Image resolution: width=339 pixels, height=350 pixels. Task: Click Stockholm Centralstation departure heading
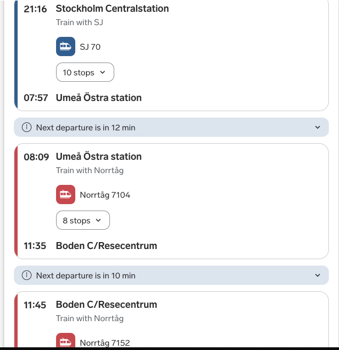(x=112, y=9)
